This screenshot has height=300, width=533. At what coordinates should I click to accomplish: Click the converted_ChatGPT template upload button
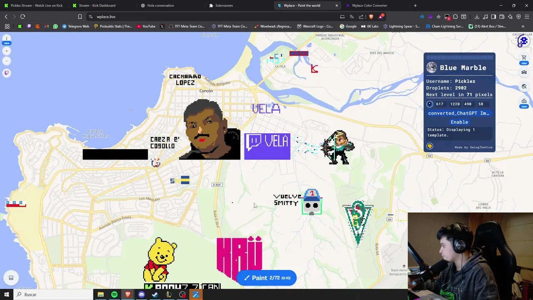coord(458,113)
